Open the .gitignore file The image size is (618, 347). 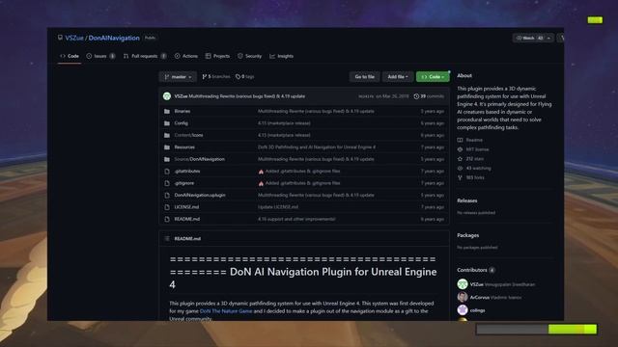pyautogui.click(x=184, y=183)
